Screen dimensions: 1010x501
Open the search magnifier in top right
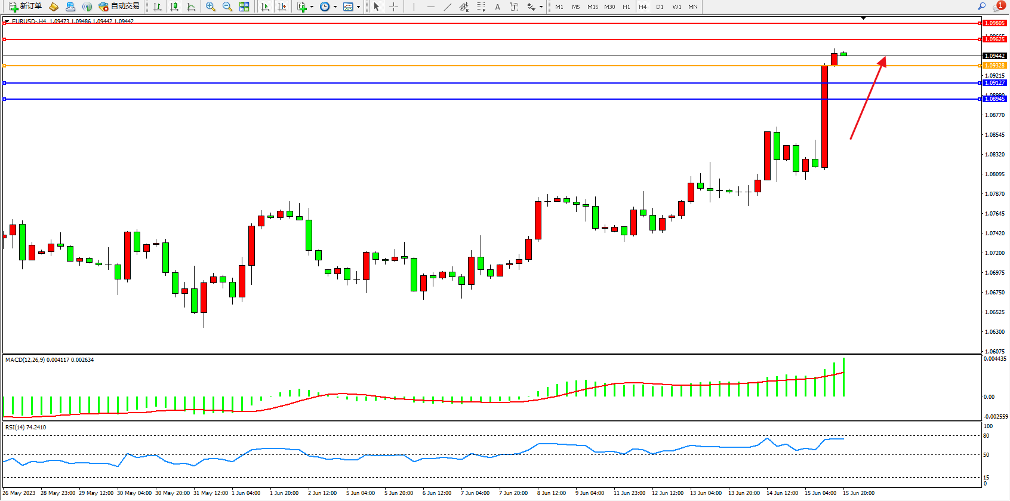(x=981, y=7)
